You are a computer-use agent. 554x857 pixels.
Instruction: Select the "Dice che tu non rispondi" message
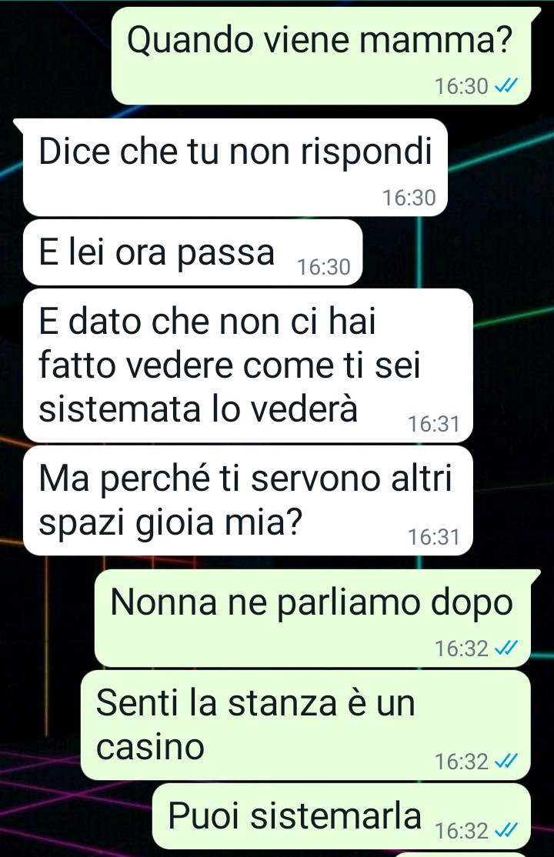click(235, 167)
